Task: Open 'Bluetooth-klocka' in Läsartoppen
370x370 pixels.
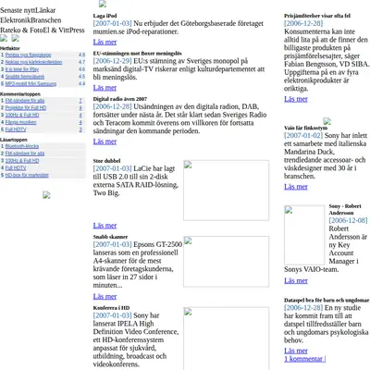Action: click(x=22, y=146)
